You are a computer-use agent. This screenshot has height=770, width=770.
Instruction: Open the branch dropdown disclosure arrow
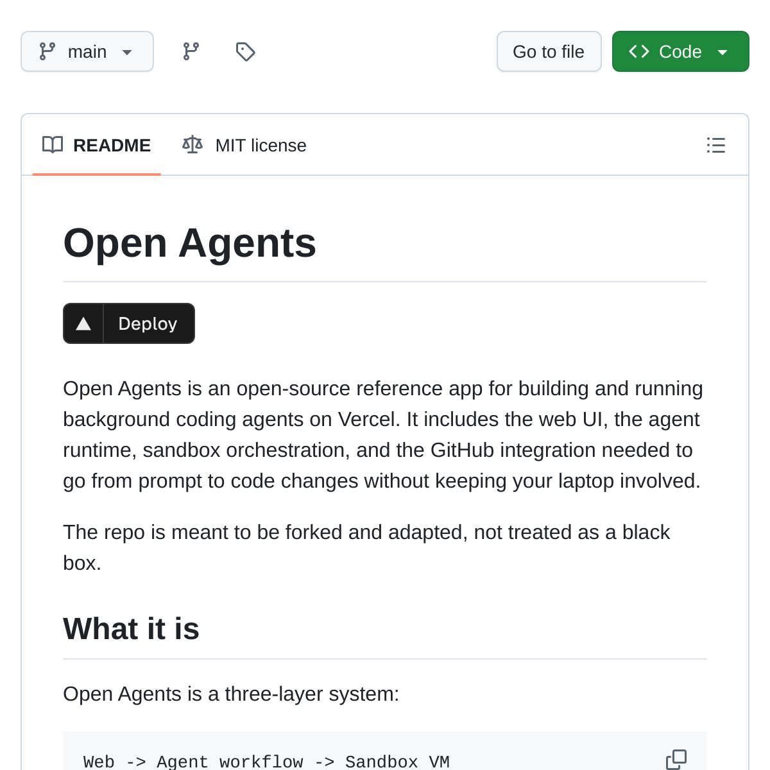127,53
